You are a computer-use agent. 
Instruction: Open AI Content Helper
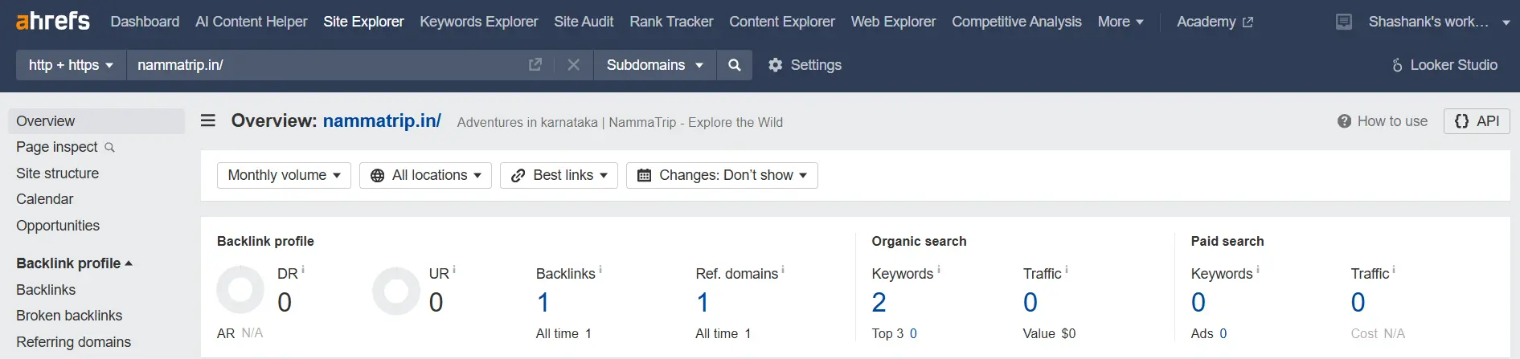(251, 22)
